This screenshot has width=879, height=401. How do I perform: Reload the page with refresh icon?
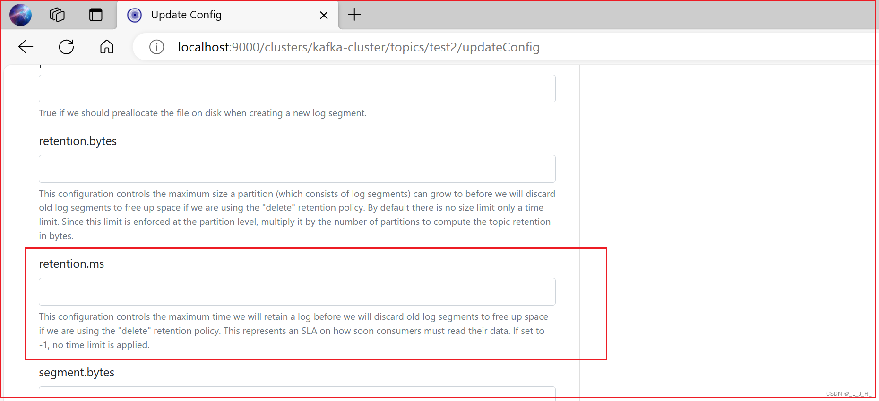66,47
